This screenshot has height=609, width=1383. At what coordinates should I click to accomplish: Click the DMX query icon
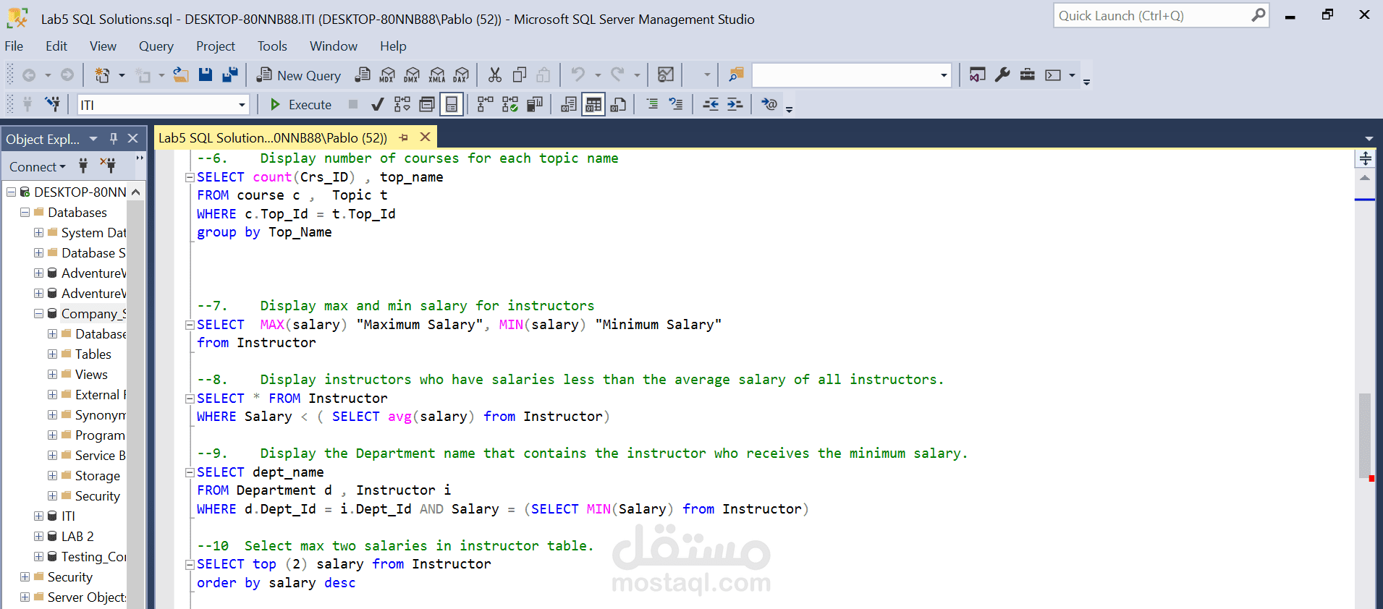click(412, 75)
